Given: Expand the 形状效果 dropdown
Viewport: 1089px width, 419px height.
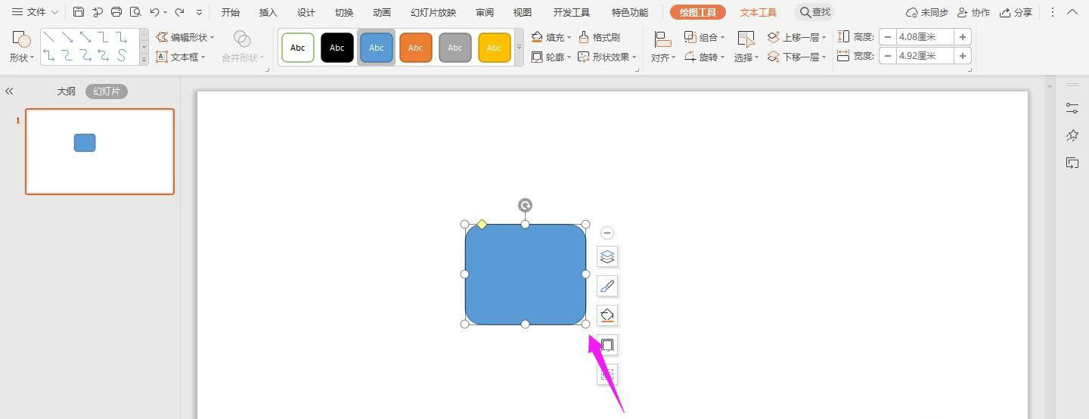Looking at the screenshot, I should pyautogui.click(x=634, y=57).
